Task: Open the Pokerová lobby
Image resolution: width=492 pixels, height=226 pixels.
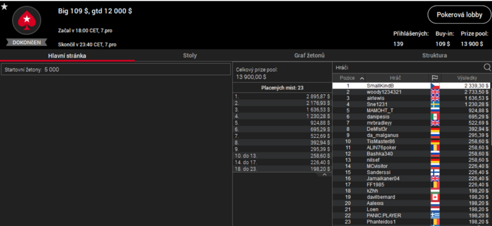Action: [459, 15]
